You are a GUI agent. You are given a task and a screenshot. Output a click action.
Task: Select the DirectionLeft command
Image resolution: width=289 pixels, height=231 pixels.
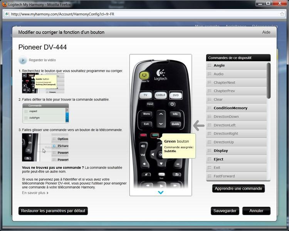coord(236,125)
